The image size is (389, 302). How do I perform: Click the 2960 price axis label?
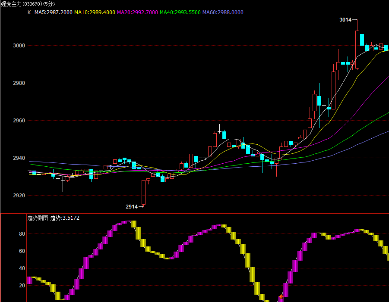click(x=19, y=121)
